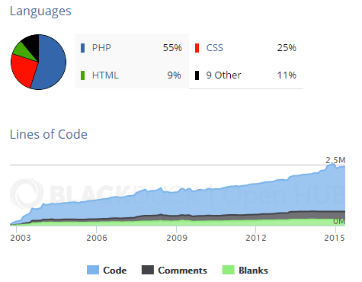Select the CSS language link
Screen dimensions: 362x282
click(x=215, y=48)
